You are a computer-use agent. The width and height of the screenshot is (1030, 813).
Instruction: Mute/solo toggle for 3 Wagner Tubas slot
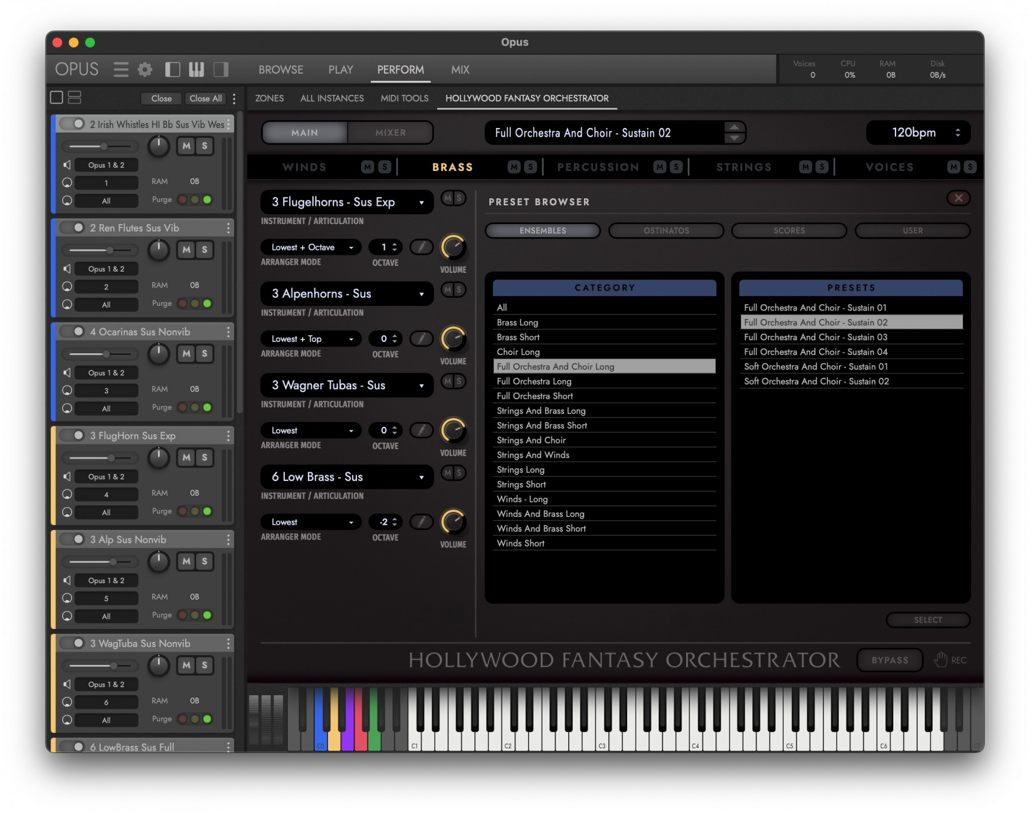tap(453, 381)
